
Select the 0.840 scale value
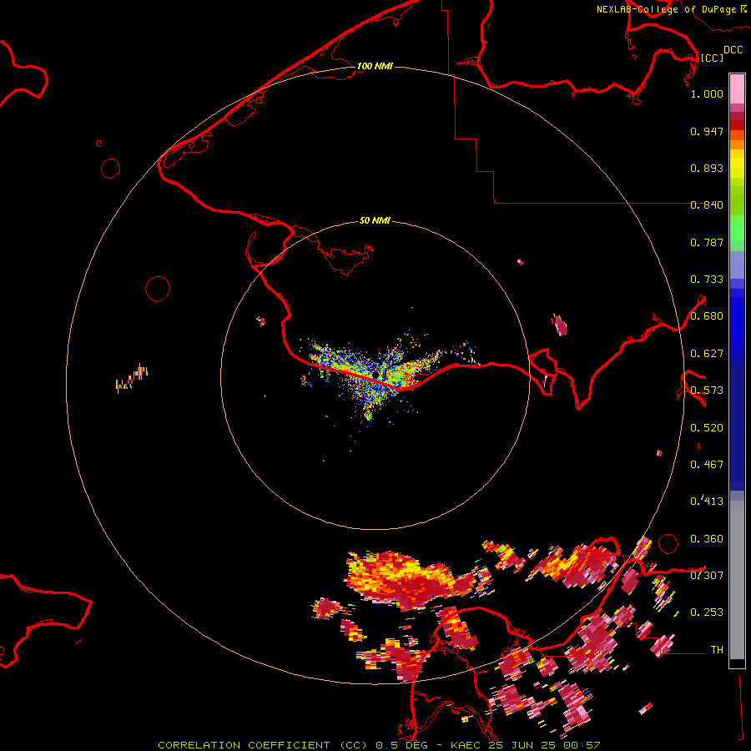tap(707, 205)
